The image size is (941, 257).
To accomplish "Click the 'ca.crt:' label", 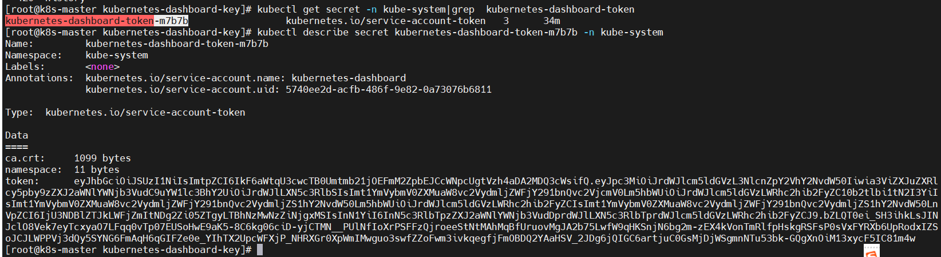I will [25, 158].
